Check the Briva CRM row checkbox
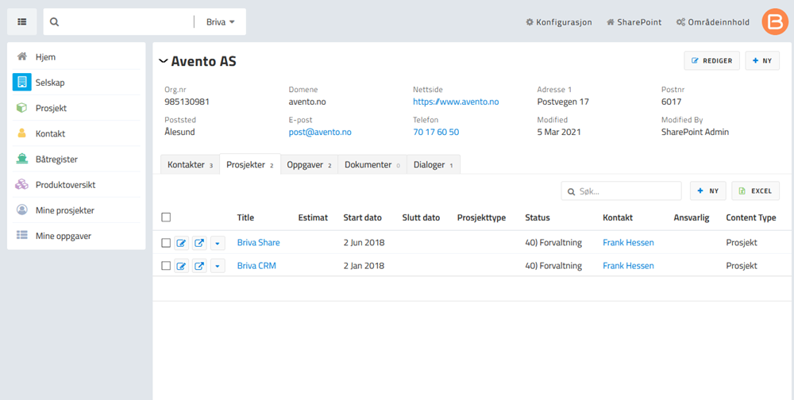Screen dimensions: 794x400 tap(166, 265)
